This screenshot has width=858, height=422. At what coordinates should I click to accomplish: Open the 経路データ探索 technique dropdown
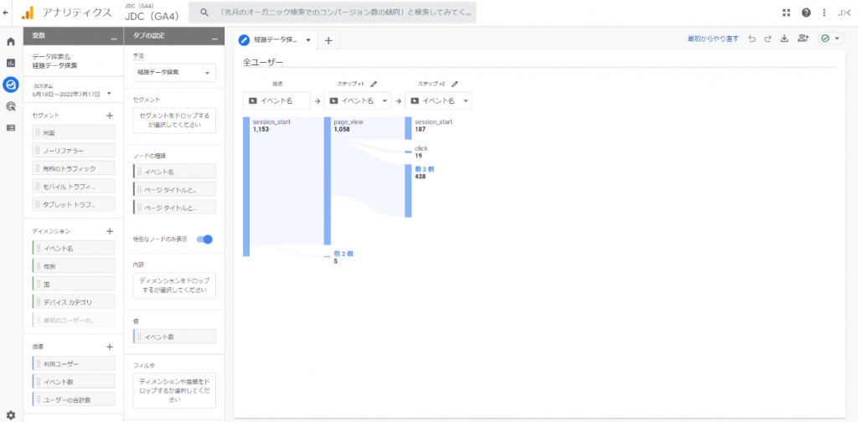point(174,72)
